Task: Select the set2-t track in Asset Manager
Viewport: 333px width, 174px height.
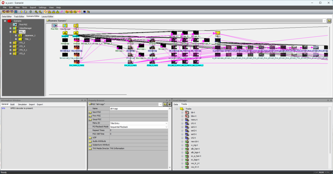Action: click(x=194, y=131)
